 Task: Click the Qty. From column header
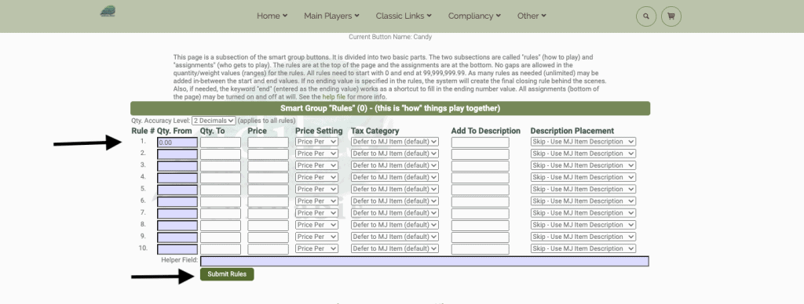coord(174,131)
